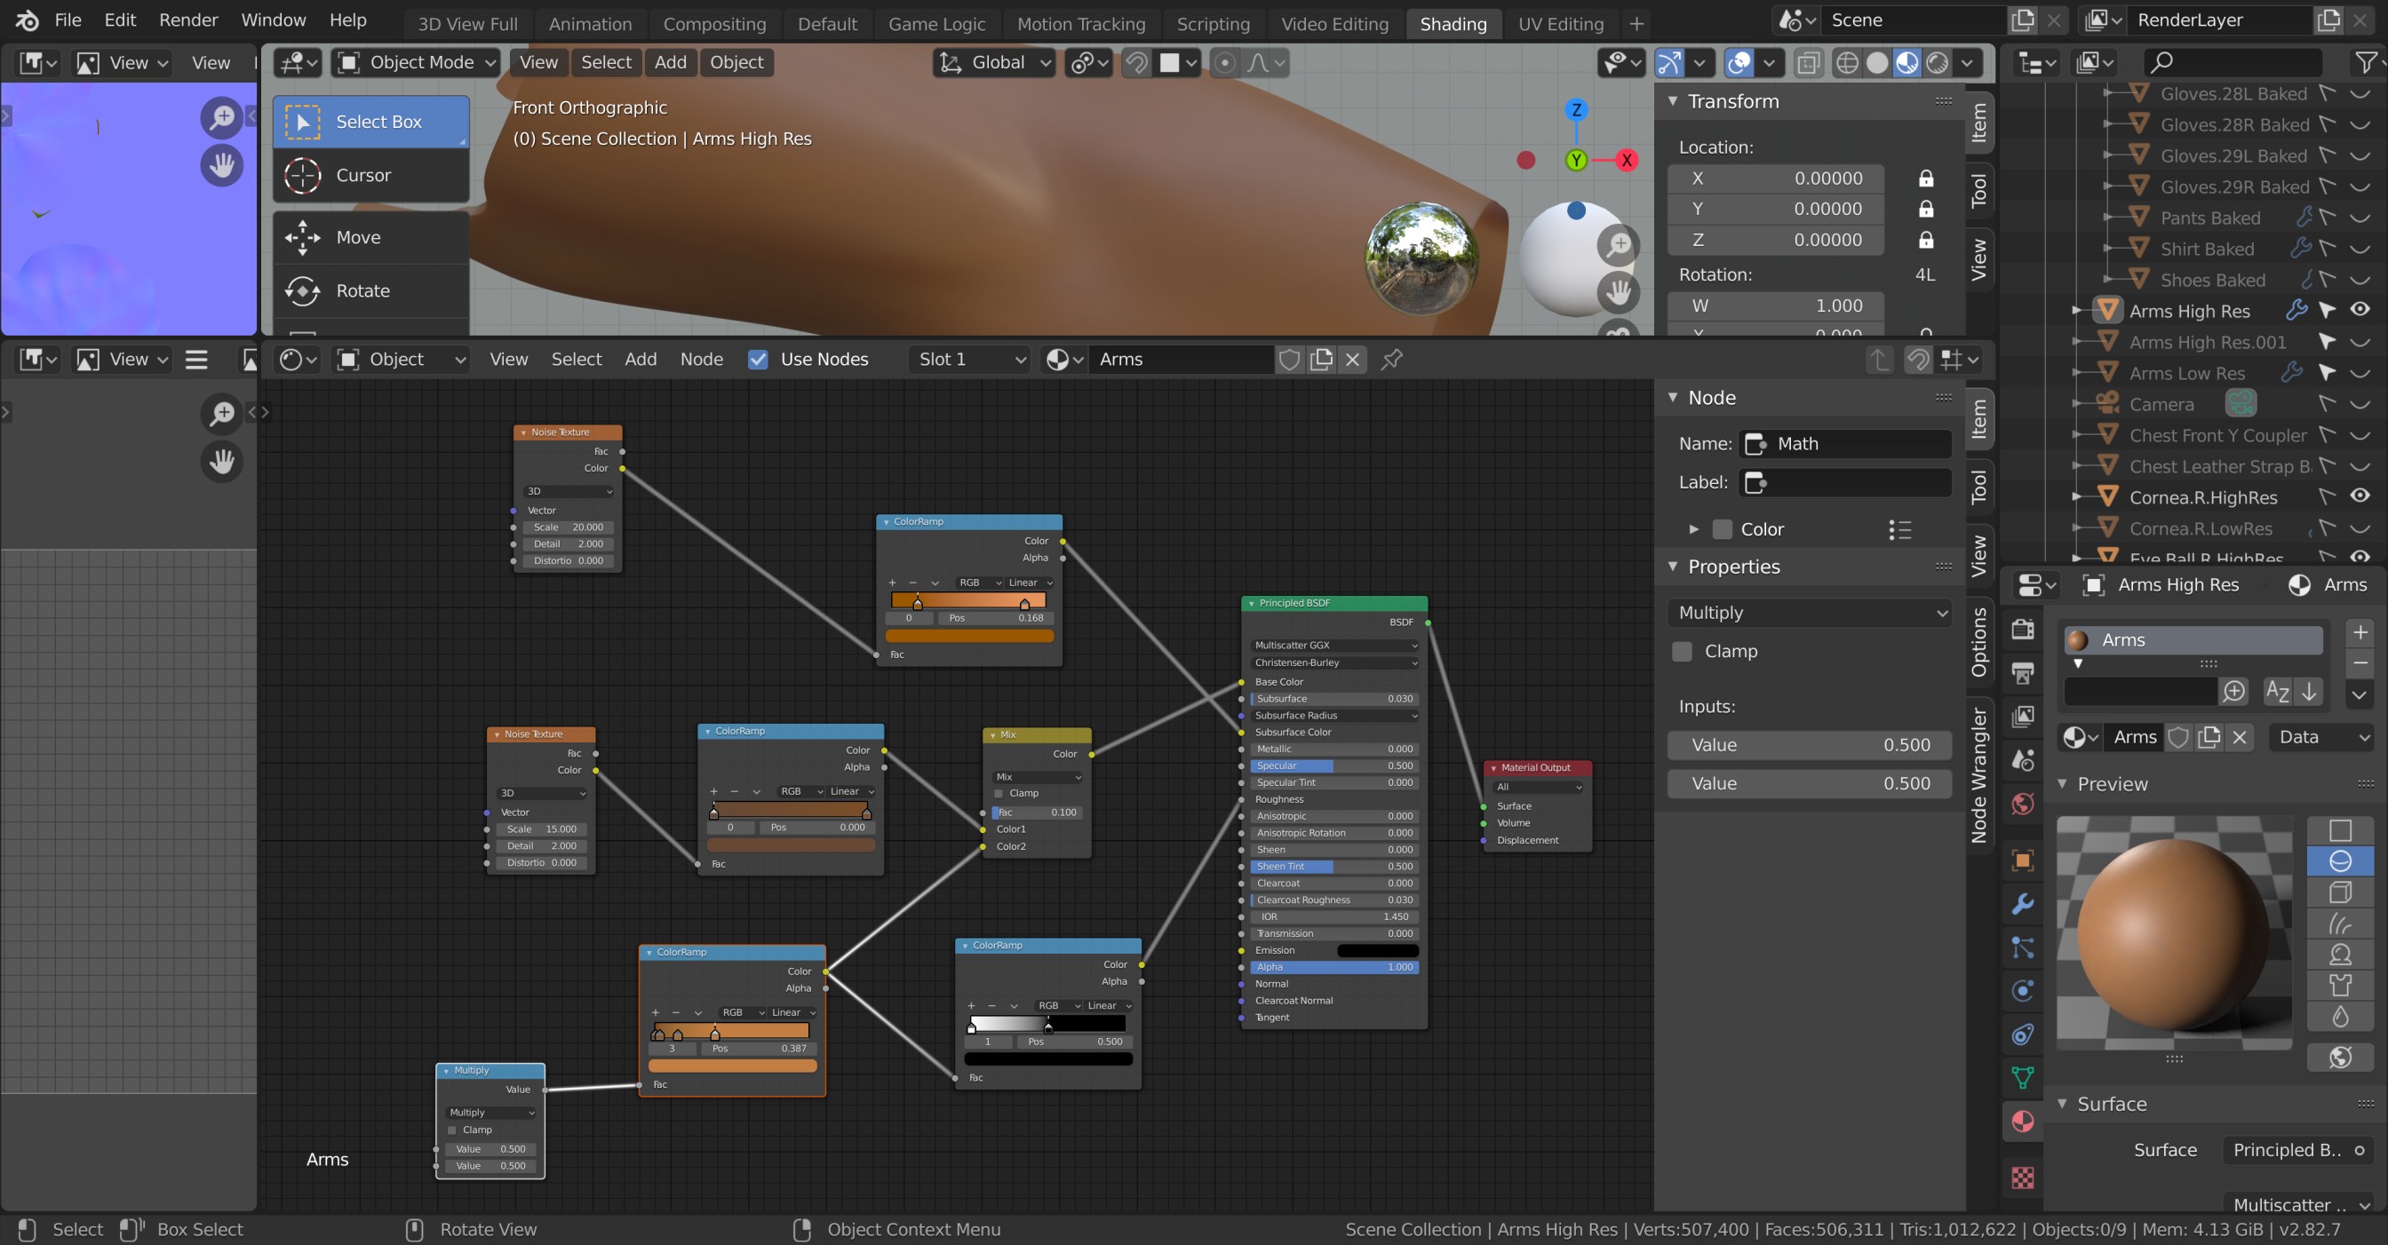Open the Window menu
Image resolution: width=2388 pixels, height=1245 pixels.
pyautogui.click(x=274, y=20)
